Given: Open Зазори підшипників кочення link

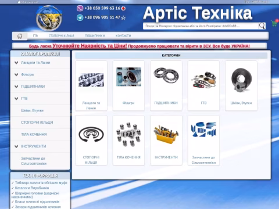Looking at the screenshot, I should 38,207.
